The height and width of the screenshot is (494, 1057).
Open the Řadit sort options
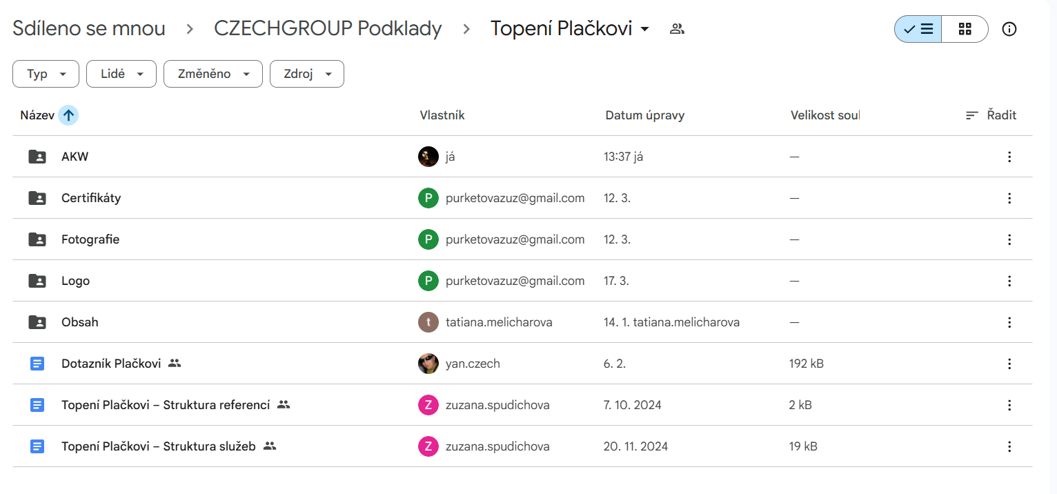click(x=991, y=115)
